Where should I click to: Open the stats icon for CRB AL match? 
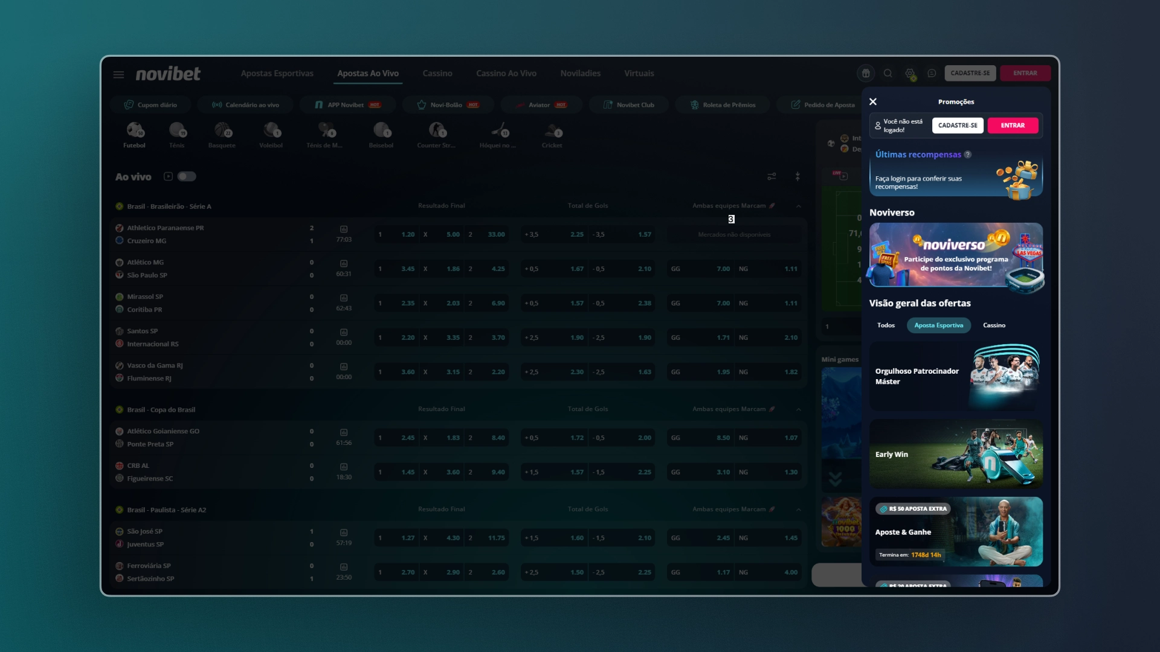coord(344,467)
